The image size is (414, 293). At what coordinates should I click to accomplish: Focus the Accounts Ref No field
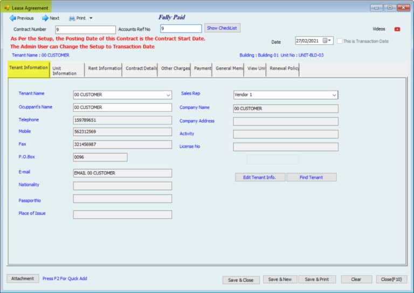[181, 29]
